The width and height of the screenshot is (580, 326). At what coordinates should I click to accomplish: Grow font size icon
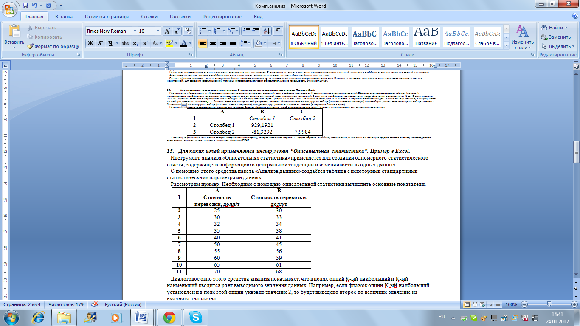coord(167,31)
